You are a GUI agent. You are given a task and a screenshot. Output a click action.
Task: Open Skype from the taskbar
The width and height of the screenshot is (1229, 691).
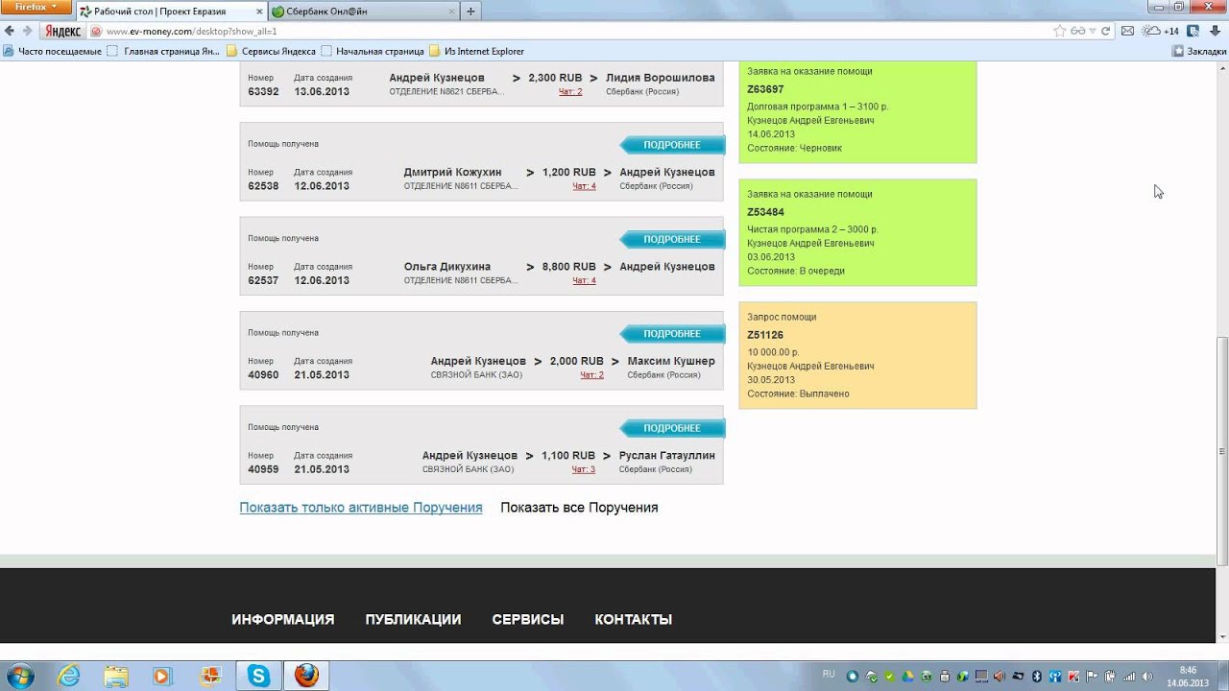[x=259, y=676]
